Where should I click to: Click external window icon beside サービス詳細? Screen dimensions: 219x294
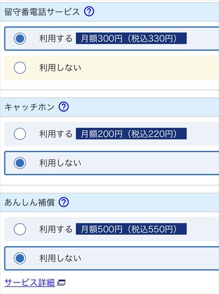[x=61, y=282]
